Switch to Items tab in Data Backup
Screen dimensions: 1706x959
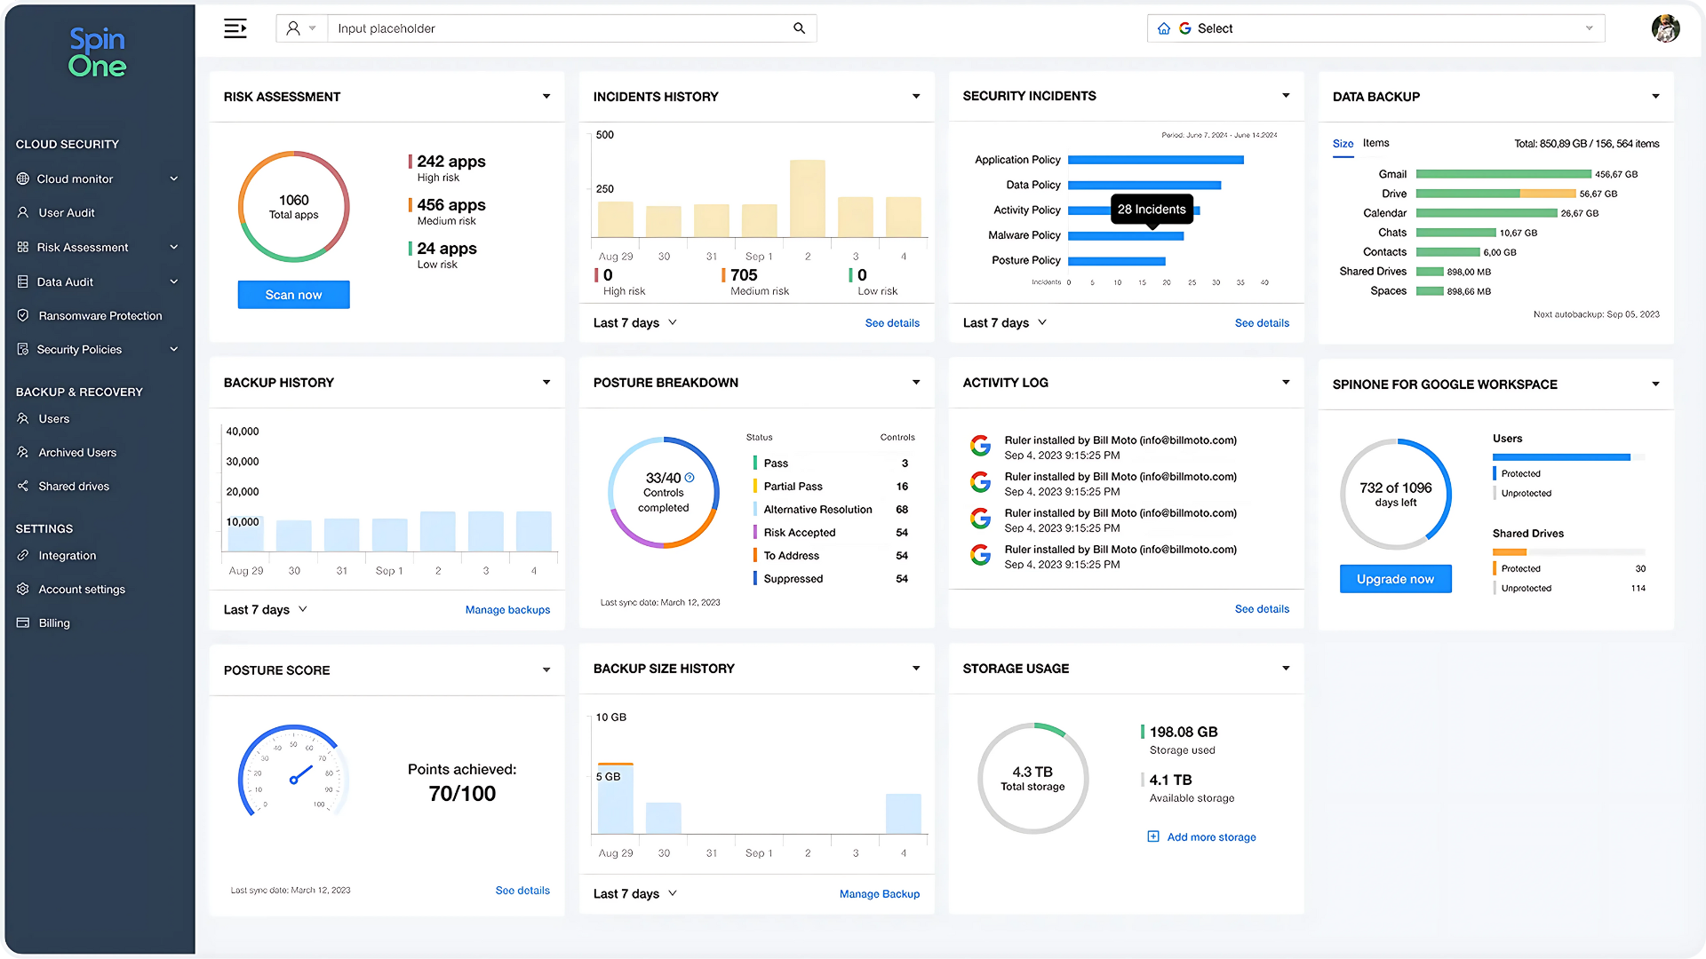(1375, 143)
